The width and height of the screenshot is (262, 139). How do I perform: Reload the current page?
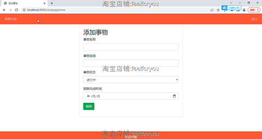[x=16, y=10]
